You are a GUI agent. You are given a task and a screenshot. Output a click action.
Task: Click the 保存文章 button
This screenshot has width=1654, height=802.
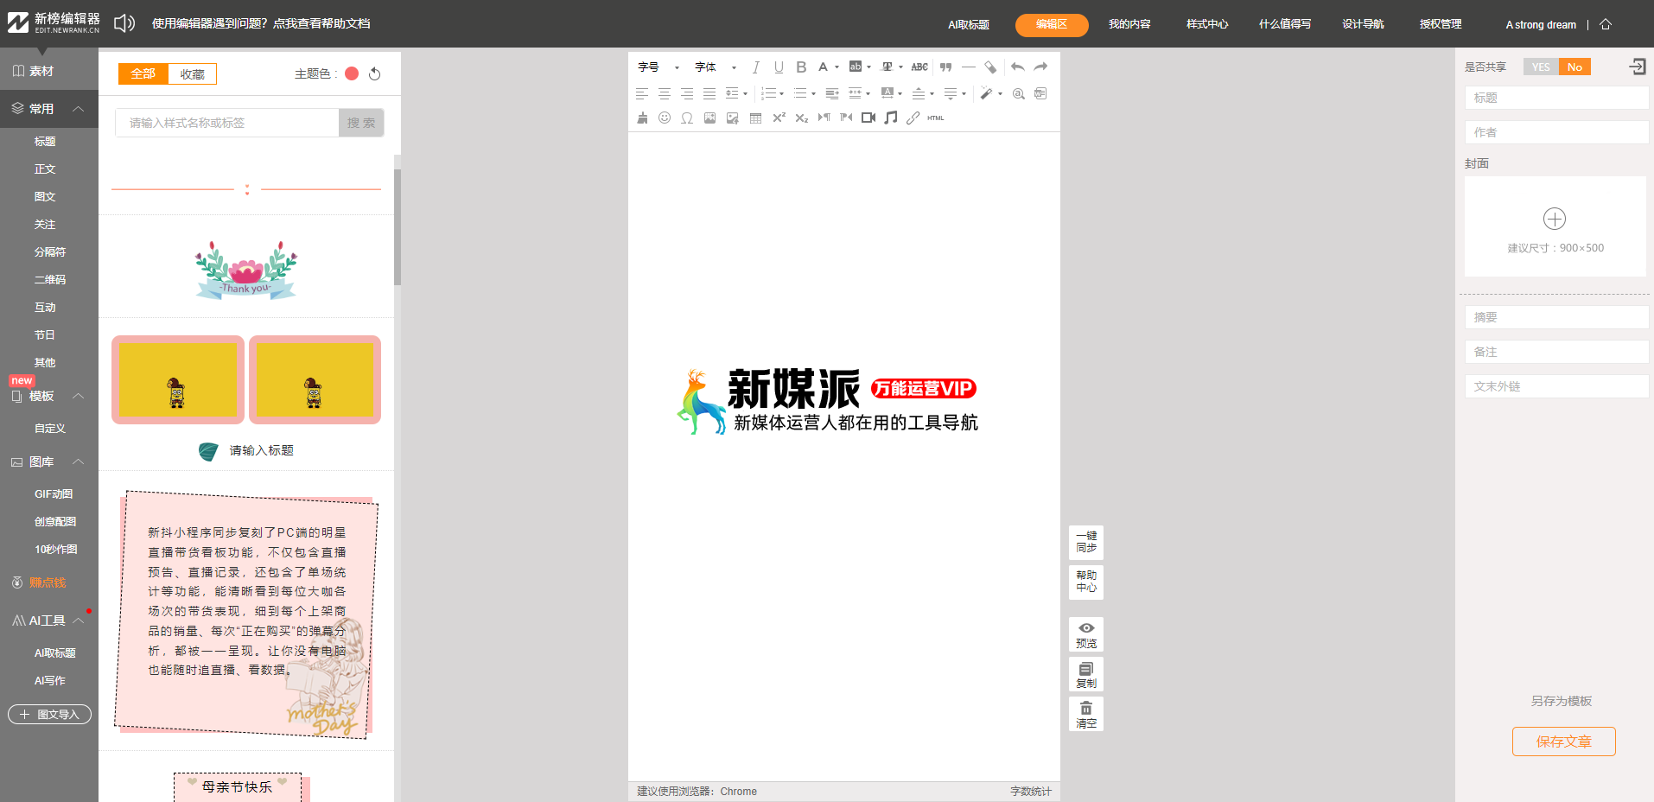(x=1563, y=742)
